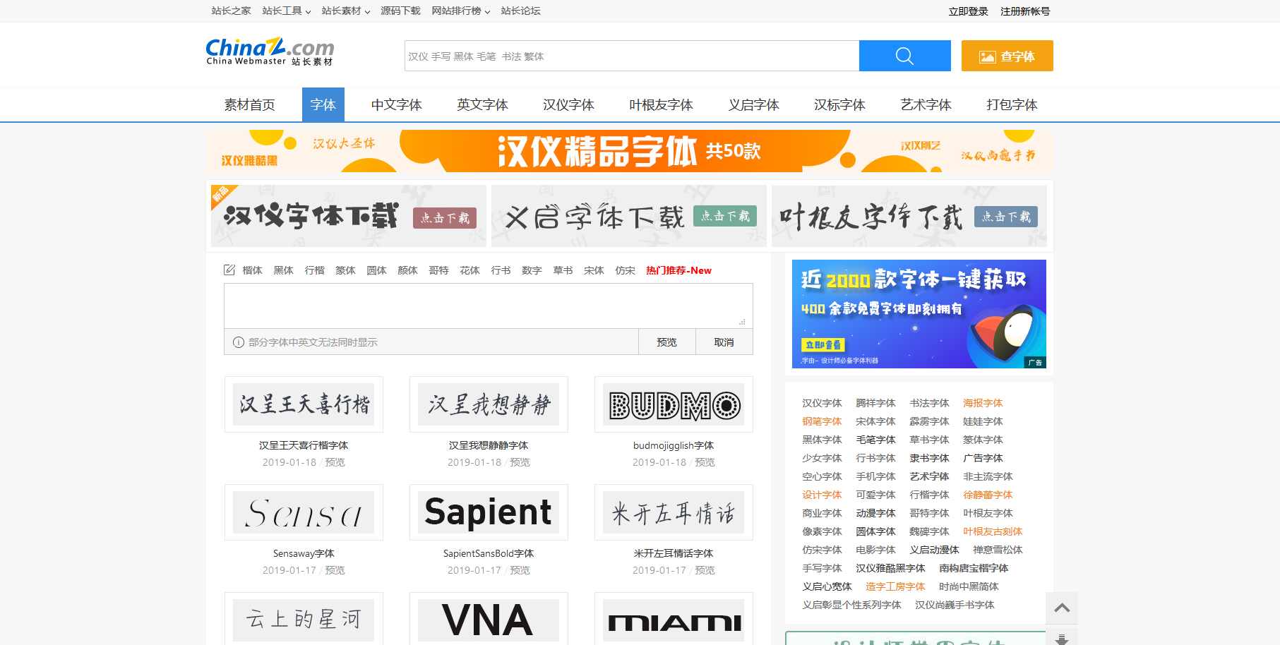Screen dimensions: 1280x645
Task: Click 预览 under Sensaway字体
Action: pos(335,570)
